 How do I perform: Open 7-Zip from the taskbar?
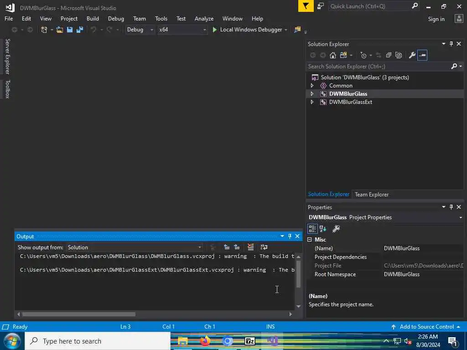(249, 341)
